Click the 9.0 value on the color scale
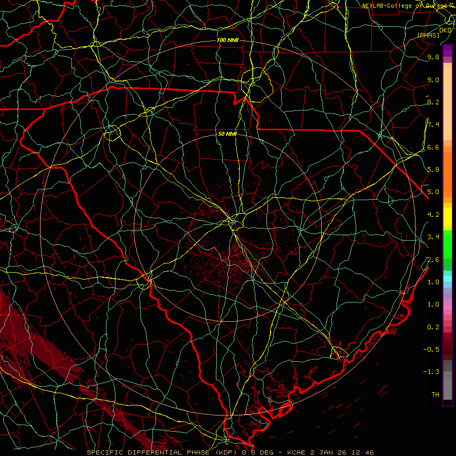This screenshot has width=456, height=456. click(433, 80)
